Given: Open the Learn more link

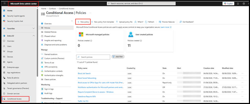Looking at the screenshot, I should (x=166, y=27).
